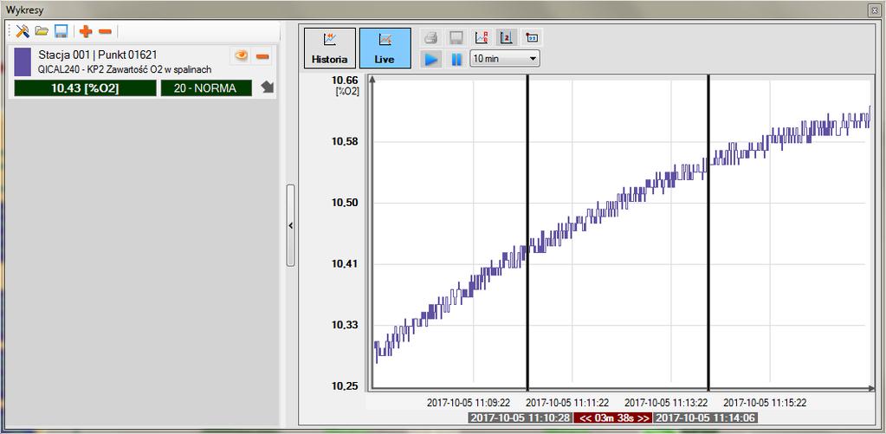Print the chart with printer icon

(431, 38)
